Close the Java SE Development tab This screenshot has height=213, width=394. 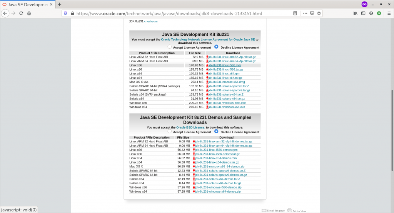pyautogui.click(x=51, y=4)
